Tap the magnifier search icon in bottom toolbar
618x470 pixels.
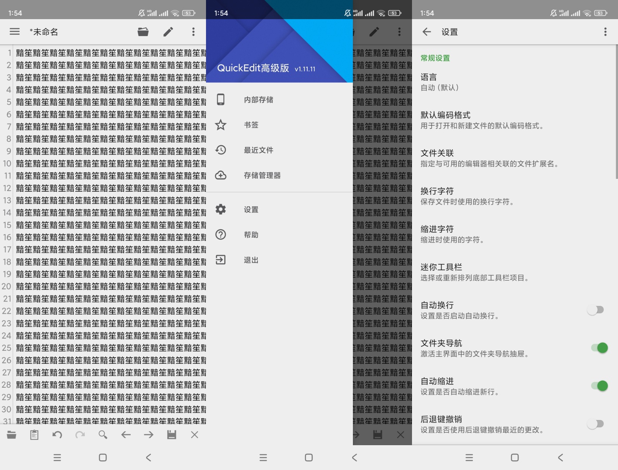(103, 435)
